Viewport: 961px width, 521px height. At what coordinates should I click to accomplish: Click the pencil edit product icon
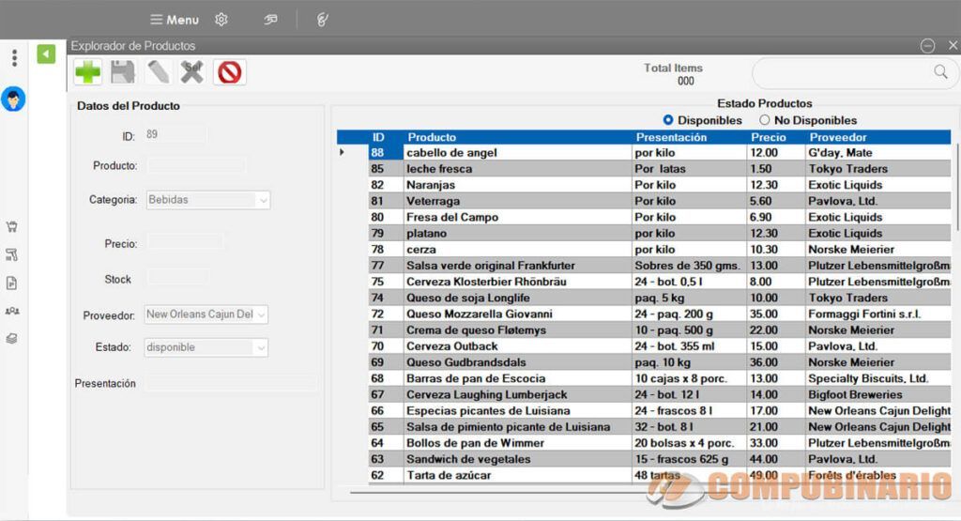(158, 71)
